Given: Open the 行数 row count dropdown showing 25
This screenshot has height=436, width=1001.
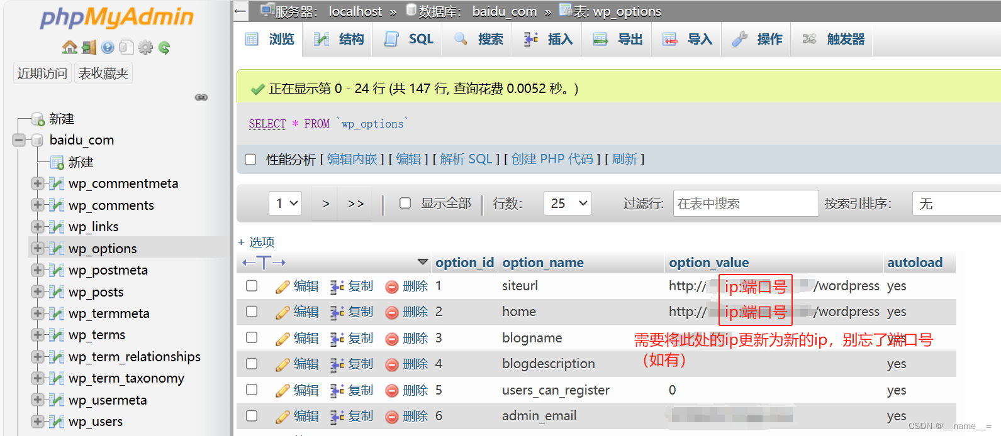Looking at the screenshot, I should (x=568, y=203).
